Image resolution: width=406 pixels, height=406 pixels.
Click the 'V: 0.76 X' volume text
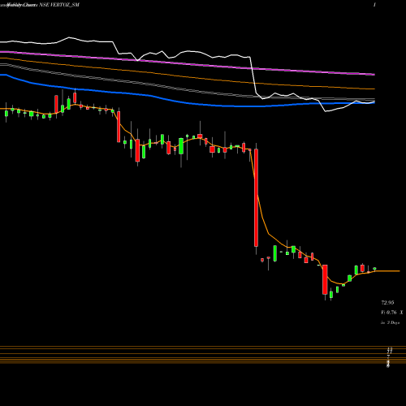click(x=392, y=313)
